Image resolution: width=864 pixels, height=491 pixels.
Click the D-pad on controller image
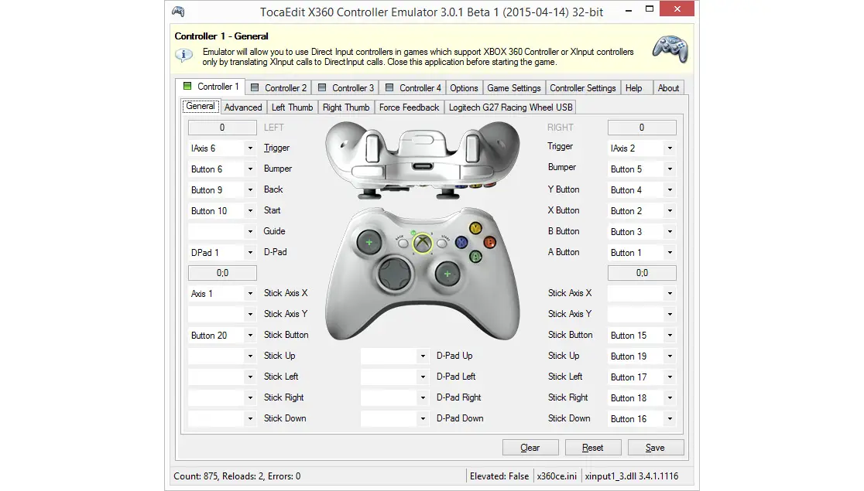[x=395, y=272]
